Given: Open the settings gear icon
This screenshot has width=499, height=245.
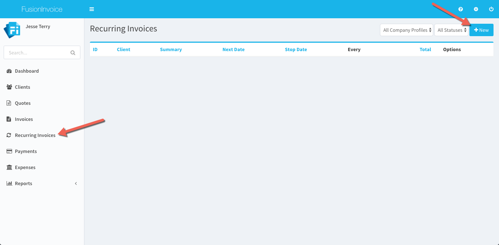Looking at the screenshot, I should point(476,9).
